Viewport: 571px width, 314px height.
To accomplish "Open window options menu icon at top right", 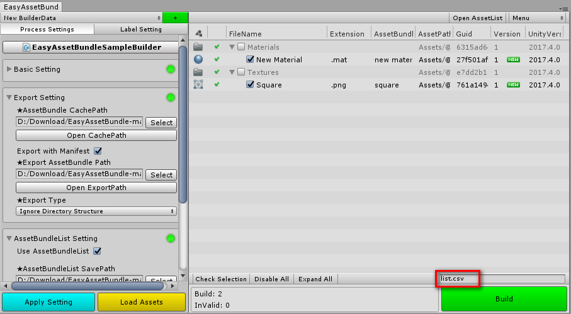I will click(565, 9).
